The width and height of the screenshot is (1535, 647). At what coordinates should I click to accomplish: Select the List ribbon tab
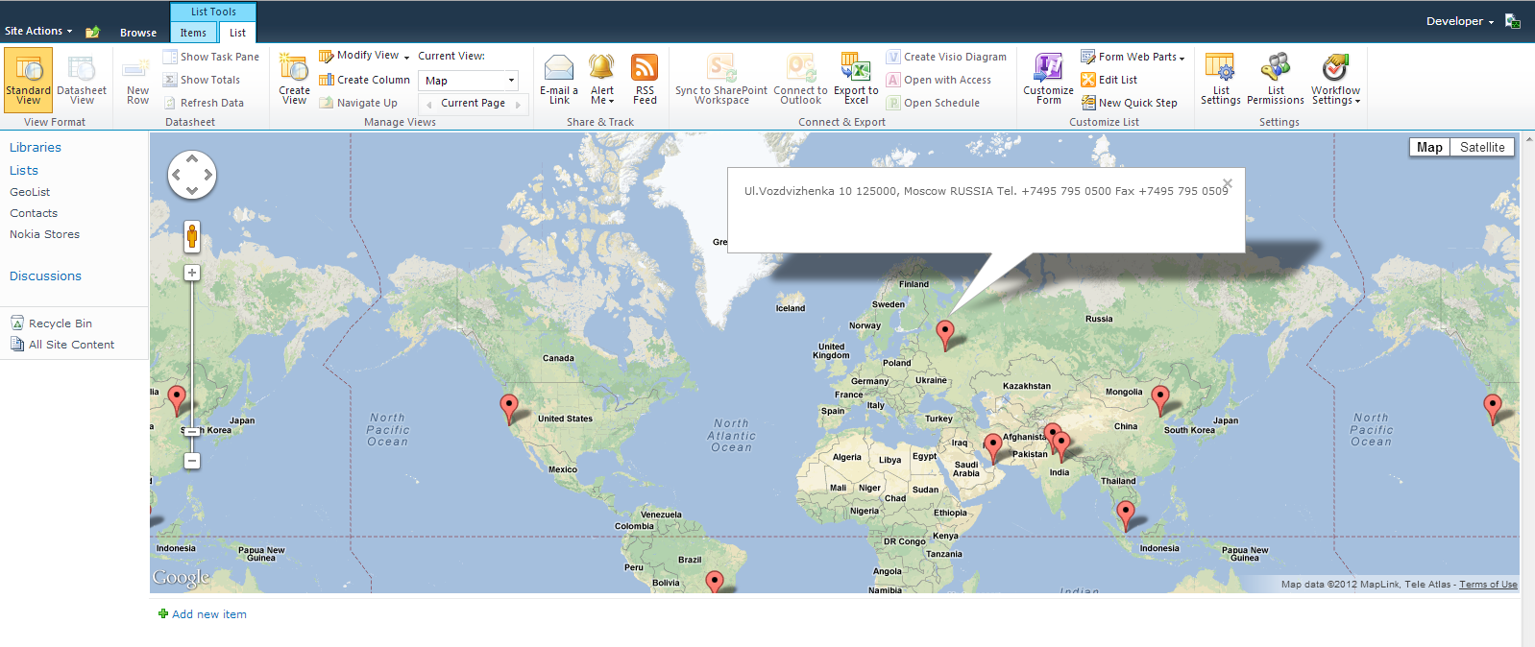tap(237, 33)
